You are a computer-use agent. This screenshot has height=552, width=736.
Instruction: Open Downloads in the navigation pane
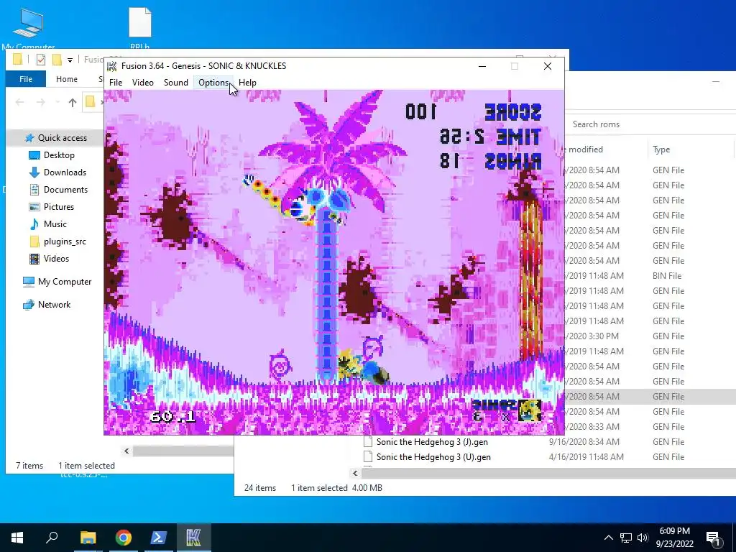tap(65, 172)
